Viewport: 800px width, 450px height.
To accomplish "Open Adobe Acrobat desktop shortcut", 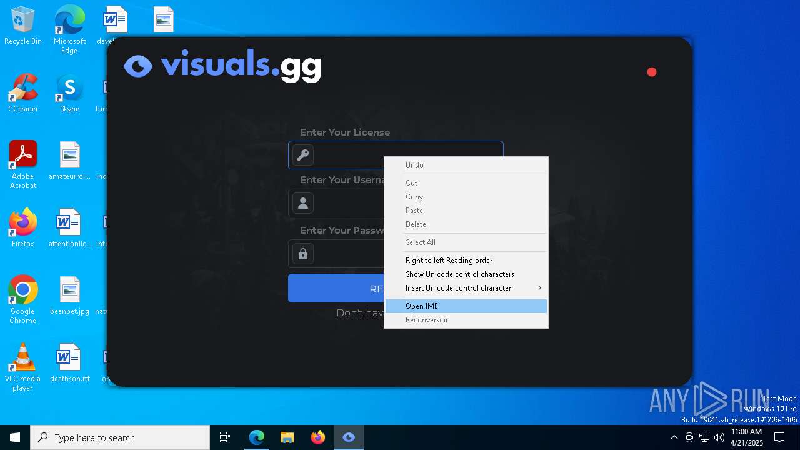I will click(23, 165).
